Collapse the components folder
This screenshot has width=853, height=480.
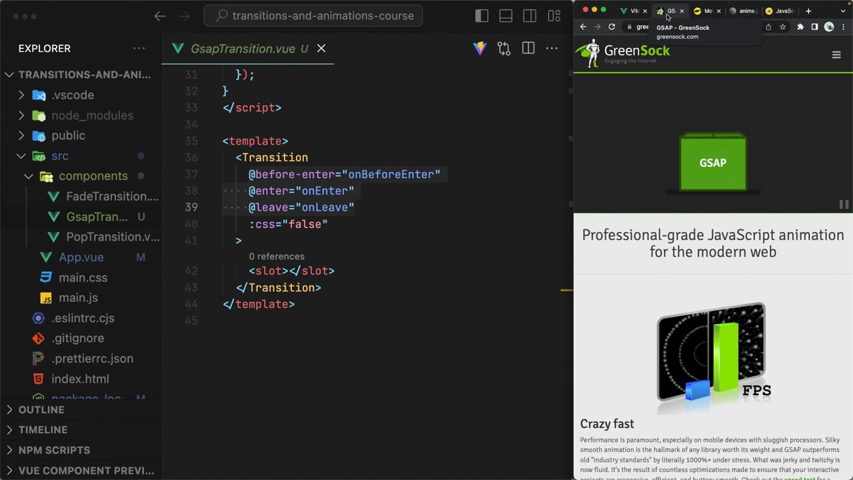tap(81, 176)
